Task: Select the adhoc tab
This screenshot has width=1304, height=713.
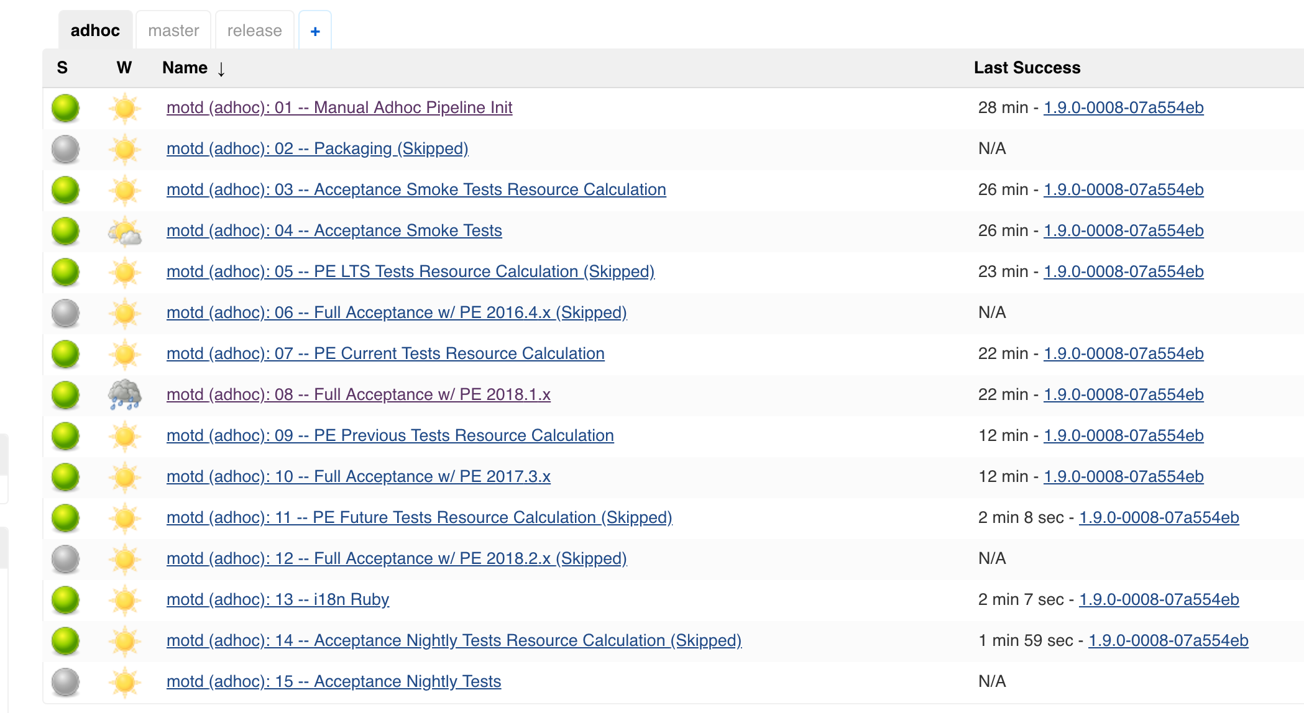Action: (95, 31)
